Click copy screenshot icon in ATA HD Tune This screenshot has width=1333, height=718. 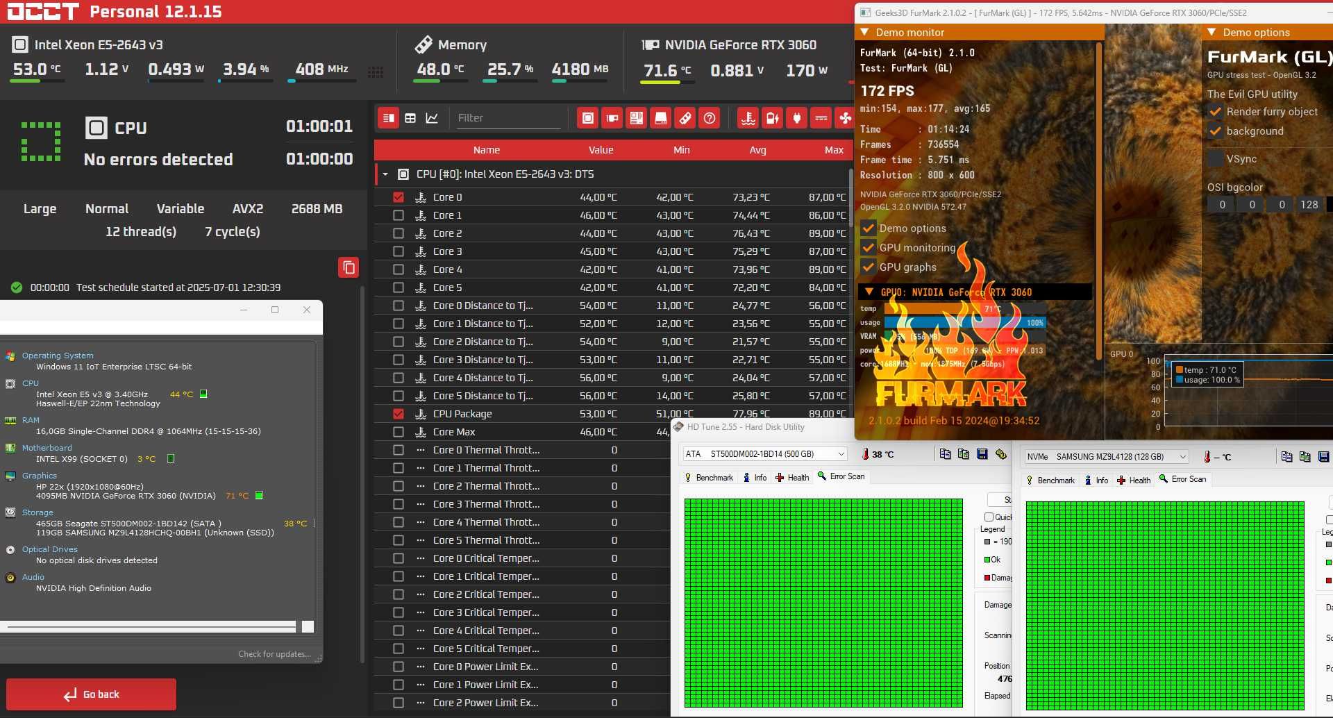click(x=963, y=454)
